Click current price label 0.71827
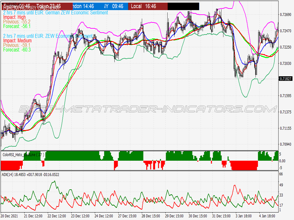The height and width of the screenshot is (220, 294). click(286, 79)
